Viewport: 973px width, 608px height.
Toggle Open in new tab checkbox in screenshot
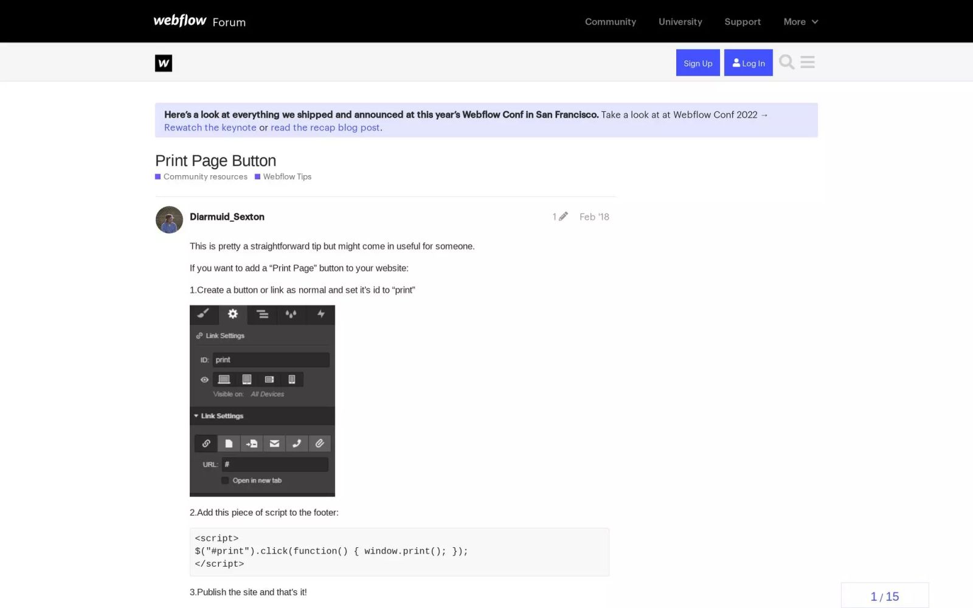coord(225,480)
